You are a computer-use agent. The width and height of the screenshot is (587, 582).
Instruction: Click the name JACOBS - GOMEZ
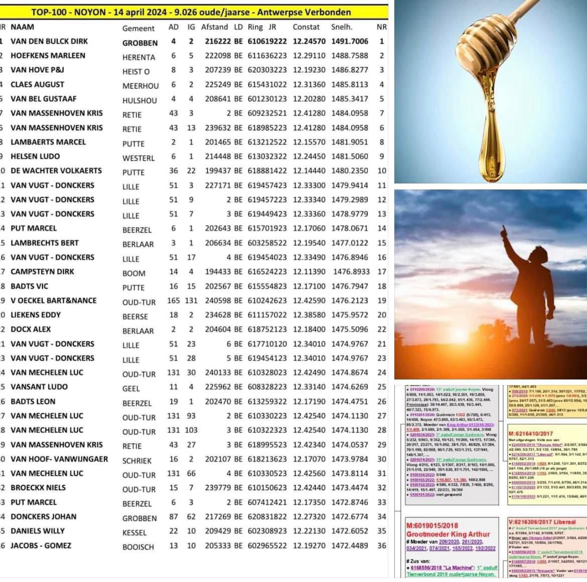tap(41, 545)
